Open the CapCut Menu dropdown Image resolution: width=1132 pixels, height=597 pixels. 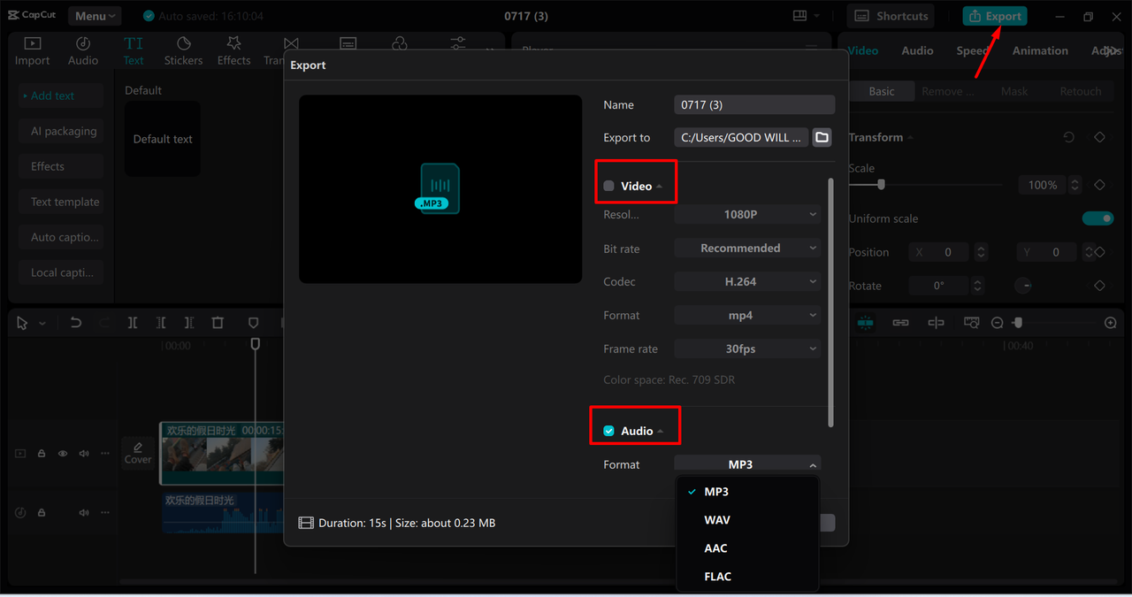click(96, 16)
